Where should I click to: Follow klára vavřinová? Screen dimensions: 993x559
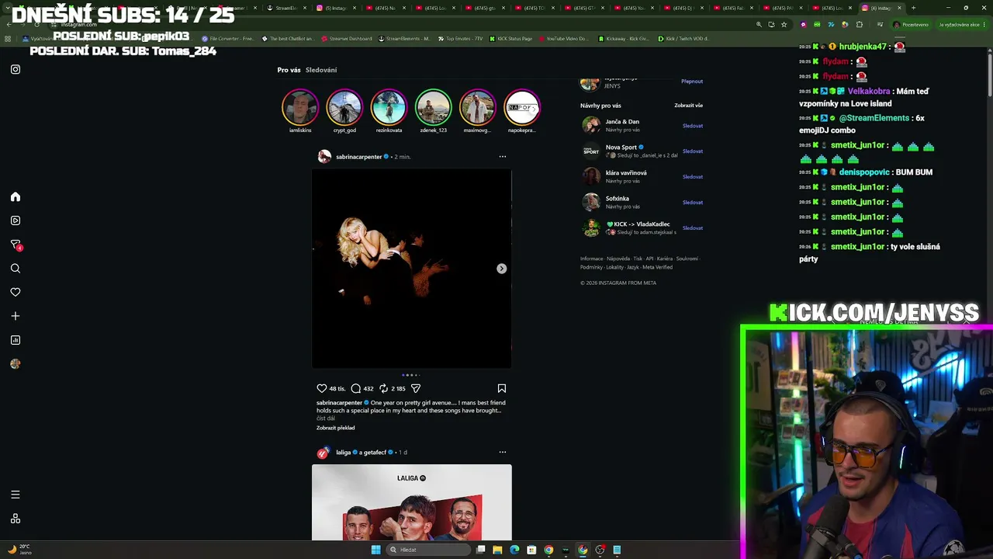point(693,177)
